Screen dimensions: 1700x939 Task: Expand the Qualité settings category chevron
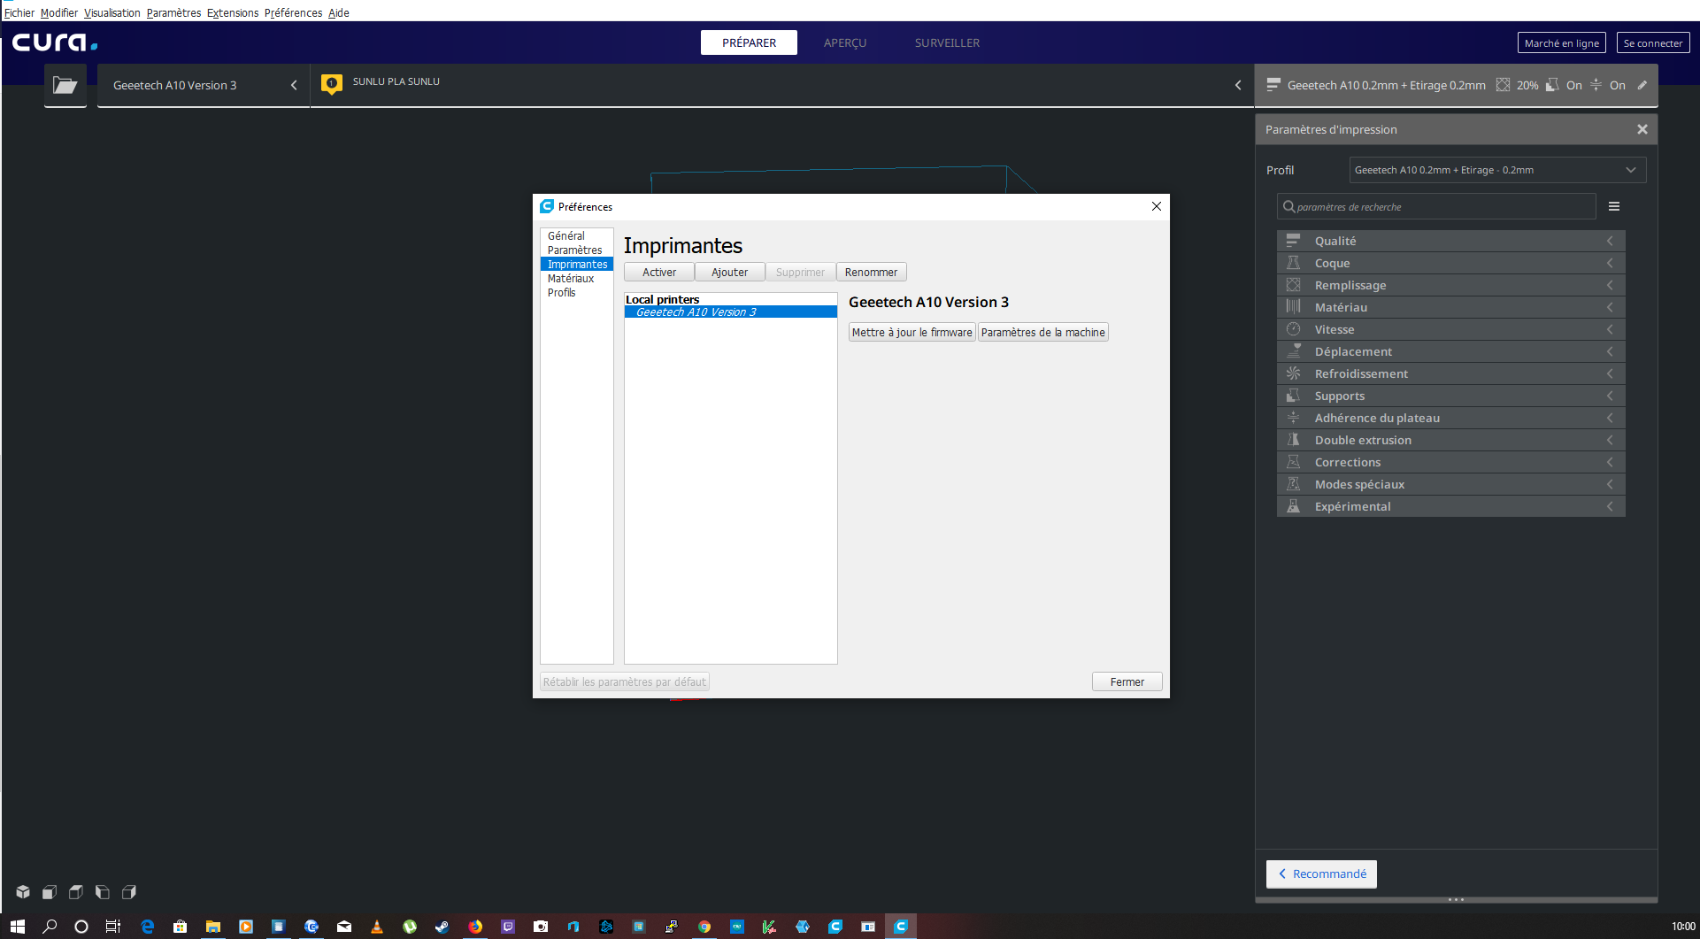[1611, 241]
